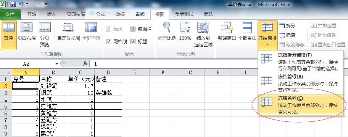
Task: Open the Name Box dropdown arrow
Action: pyautogui.click(x=56, y=64)
